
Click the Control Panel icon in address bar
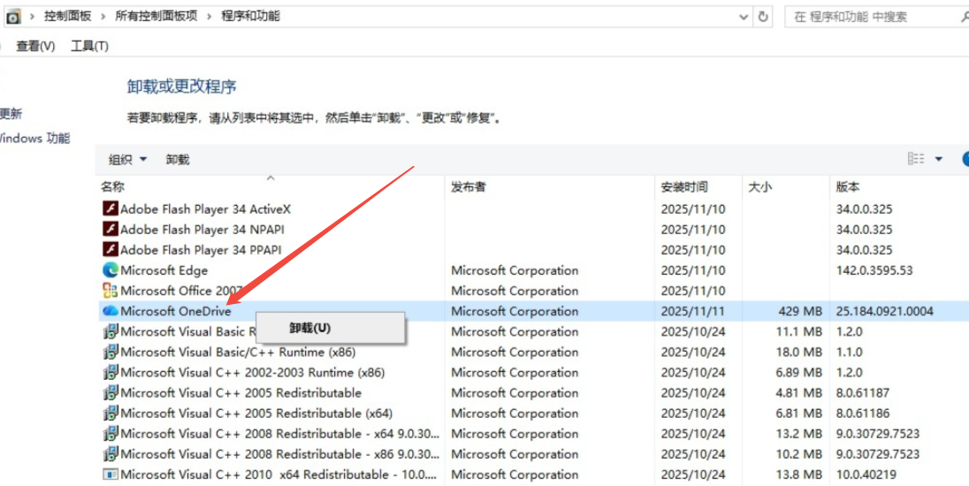pos(13,17)
